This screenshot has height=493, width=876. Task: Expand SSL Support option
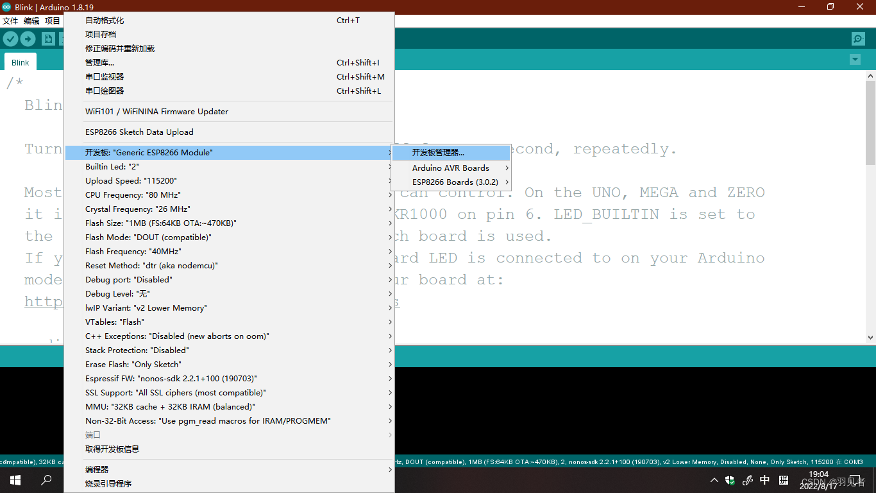[229, 393]
